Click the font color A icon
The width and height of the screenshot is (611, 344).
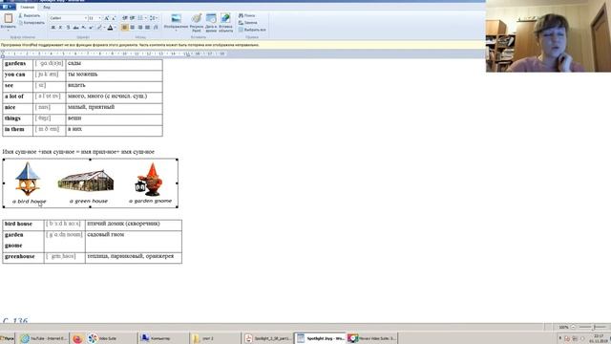pos(111,28)
